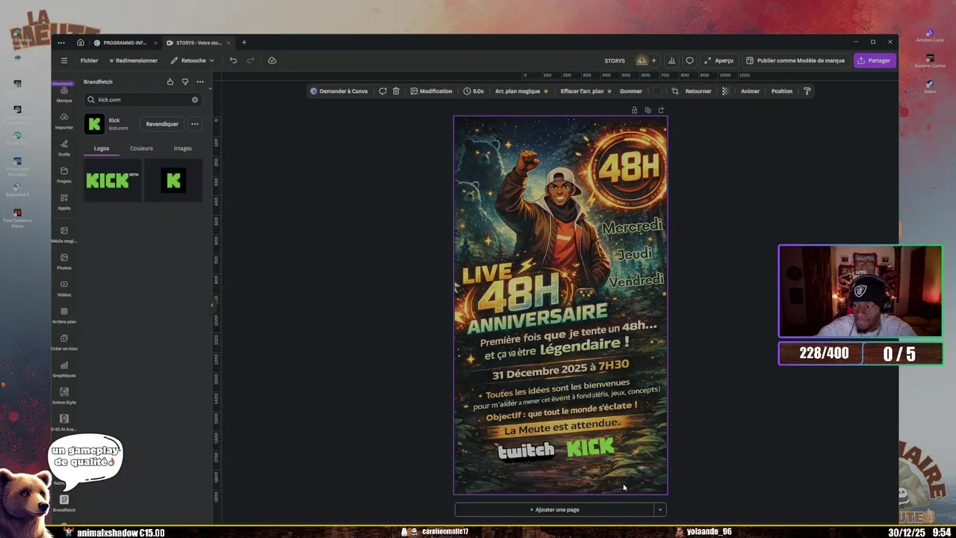
Task: Delete the selected element with trash icon
Action: pos(396,91)
